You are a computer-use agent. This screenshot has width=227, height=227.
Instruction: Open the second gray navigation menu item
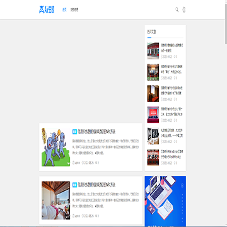click(74, 9)
